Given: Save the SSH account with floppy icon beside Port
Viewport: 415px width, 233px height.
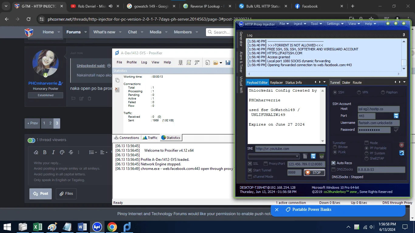Looking at the screenshot, I should pyautogui.click(x=396, y=116).
